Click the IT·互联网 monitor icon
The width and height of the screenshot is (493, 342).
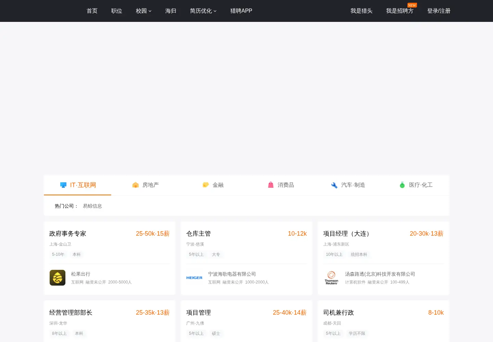click(x=63, y=185)
